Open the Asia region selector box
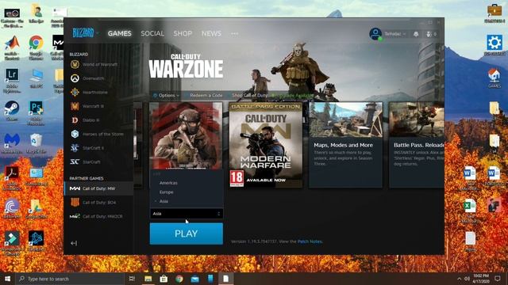This screenshot has height=285, width=508. click(x=187, y=214)
